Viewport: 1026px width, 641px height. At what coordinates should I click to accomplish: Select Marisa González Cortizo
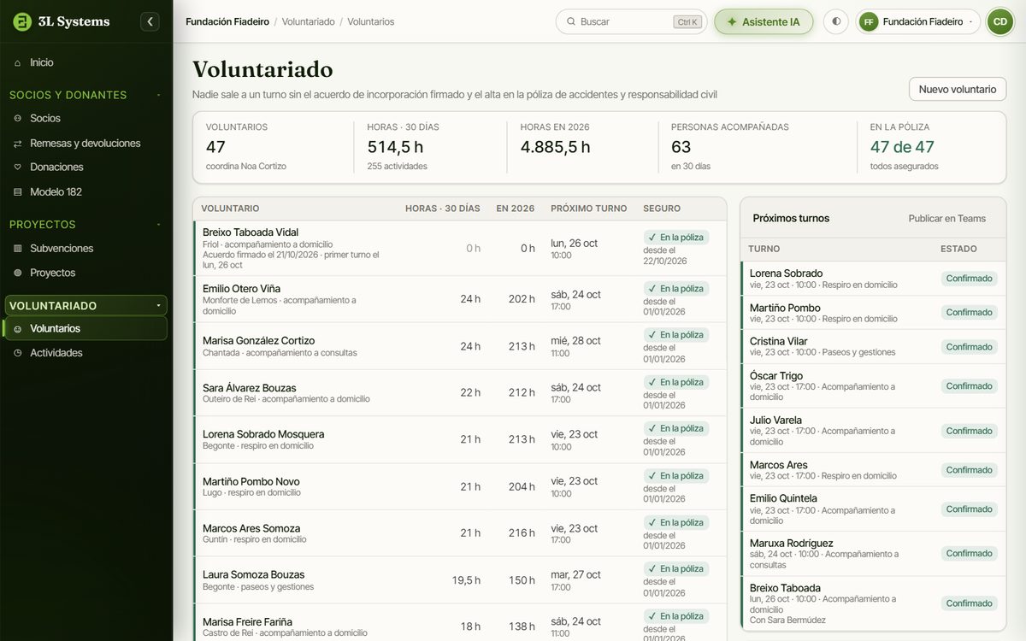(460, 346)
